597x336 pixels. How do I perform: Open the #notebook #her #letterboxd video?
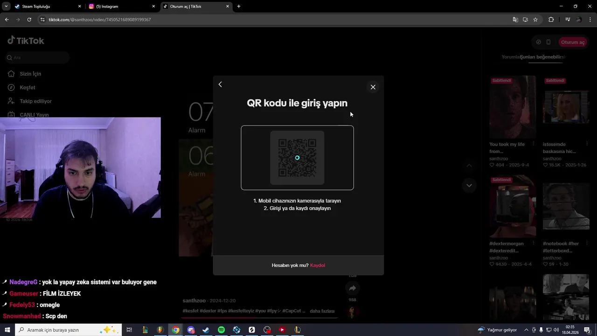click(566, 207)
